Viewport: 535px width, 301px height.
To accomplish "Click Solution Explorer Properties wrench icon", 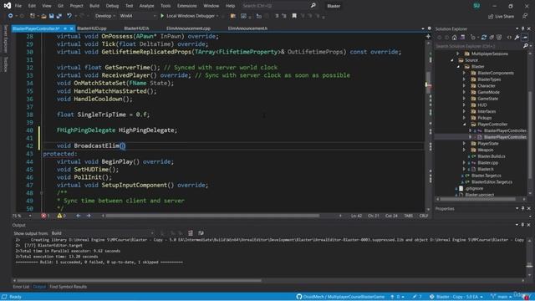I will coord(517,38).
